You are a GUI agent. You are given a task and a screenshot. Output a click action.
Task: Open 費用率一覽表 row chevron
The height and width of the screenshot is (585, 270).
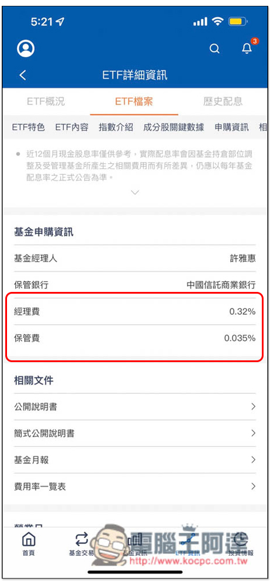[253, 486]
